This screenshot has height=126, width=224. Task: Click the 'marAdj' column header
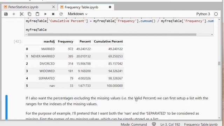[x=49, y=41]
